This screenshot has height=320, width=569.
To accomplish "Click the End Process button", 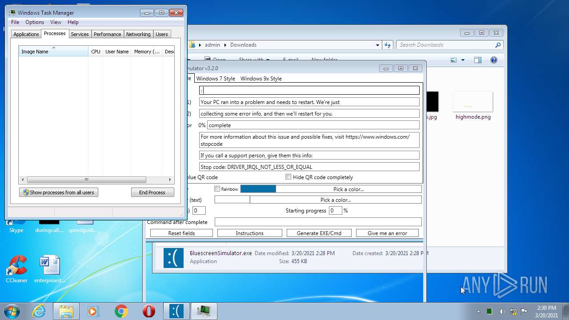I will click(x=152, y=192).
